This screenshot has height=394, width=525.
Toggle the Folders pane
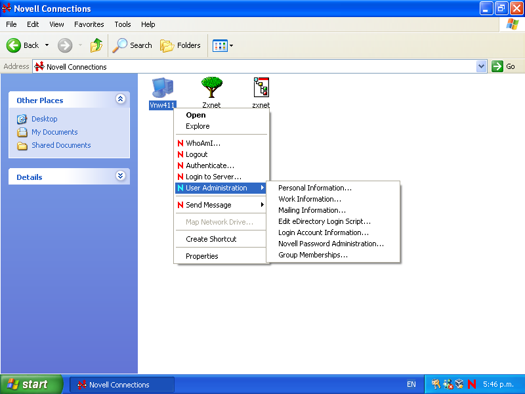click(x=180, y=45)
